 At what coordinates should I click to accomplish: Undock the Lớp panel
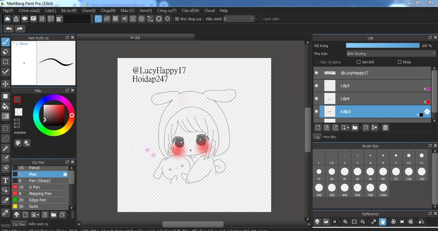430,37
